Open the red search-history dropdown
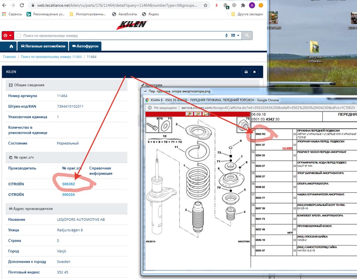357x279 pixels. click(x=8, y=36)
